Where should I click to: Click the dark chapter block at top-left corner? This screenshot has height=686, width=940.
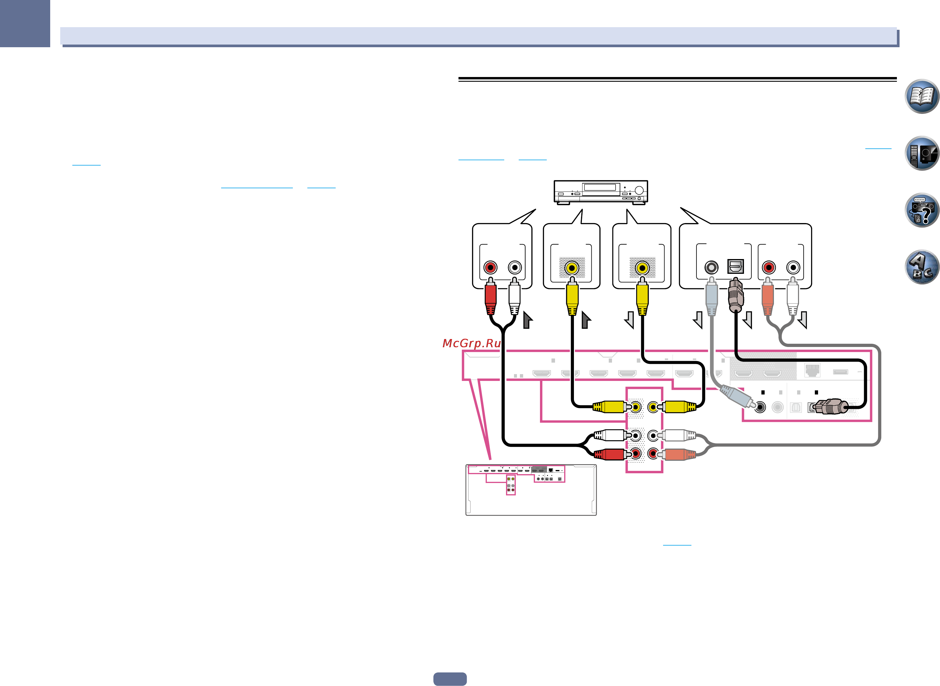pos(25,23)
